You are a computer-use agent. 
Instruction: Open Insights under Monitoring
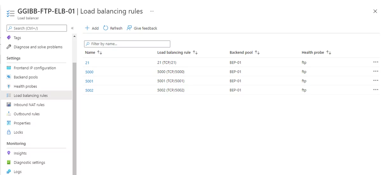point(20,153)
